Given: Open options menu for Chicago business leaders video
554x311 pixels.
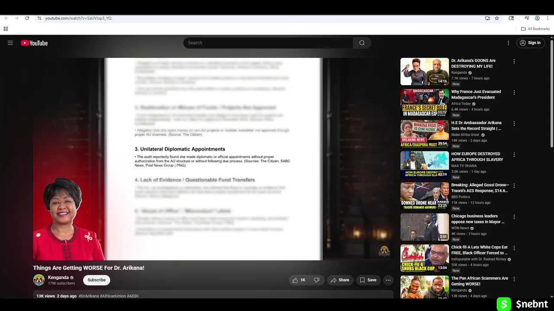Looking at the screenshot, I should click(x=514, y=217).
